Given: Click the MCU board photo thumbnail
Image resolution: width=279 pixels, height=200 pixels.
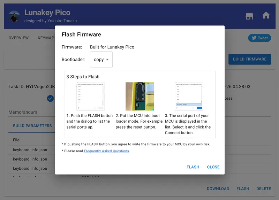Looking at the screenshot, I should tap(139, 97).
